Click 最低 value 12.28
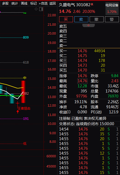The height and width of the screenshot is (175, 120). pyautogui.click(x=82, y=86)
